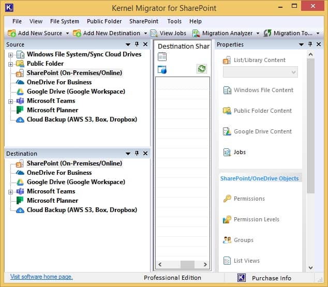Screen dimensions: 328x287
Task: Select Cloud Backup (AWS S3, Box, Dropbox) source
Action: click(82, 119)
